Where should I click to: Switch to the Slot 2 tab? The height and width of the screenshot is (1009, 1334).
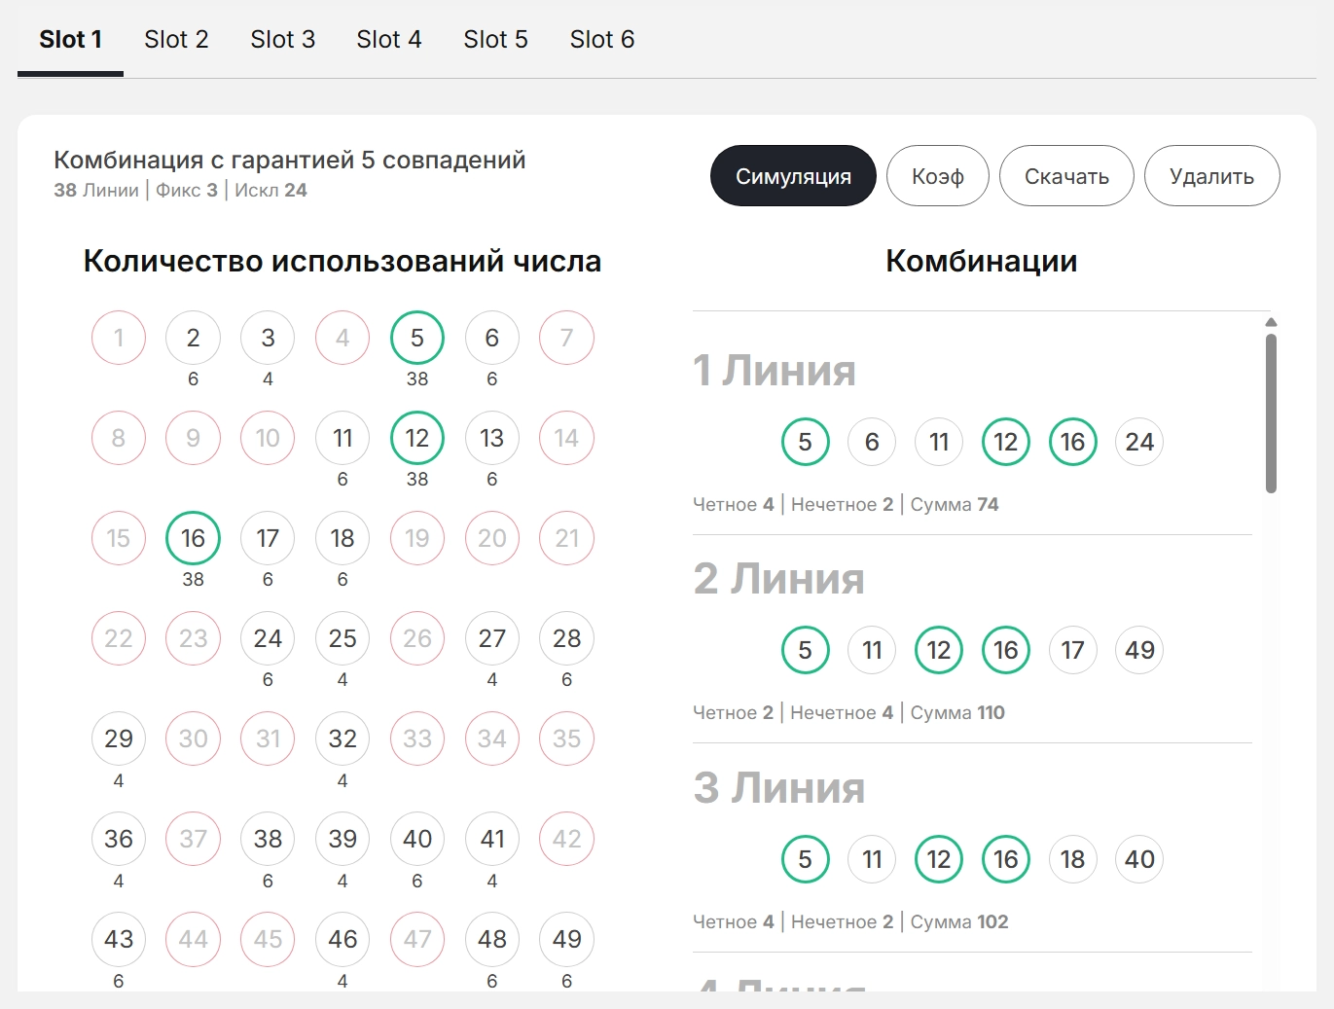coord(176,40)
